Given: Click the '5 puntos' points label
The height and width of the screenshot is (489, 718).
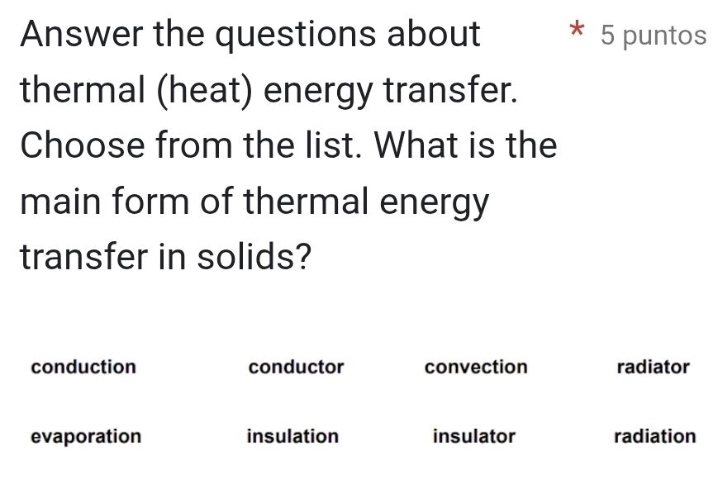Looking at the screenshot, I should [x=654, y=36].
